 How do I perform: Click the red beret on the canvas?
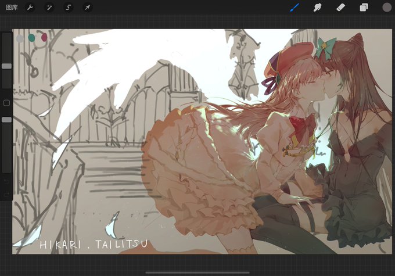pyautogui.click(x=290, y=60)
